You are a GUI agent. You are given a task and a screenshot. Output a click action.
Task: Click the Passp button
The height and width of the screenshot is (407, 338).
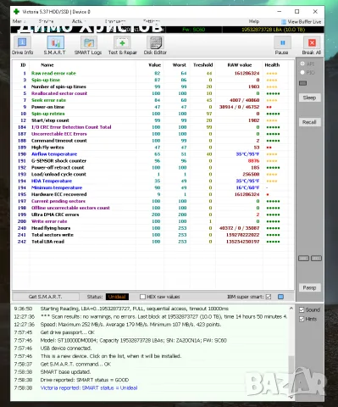[x=309, y=287]
